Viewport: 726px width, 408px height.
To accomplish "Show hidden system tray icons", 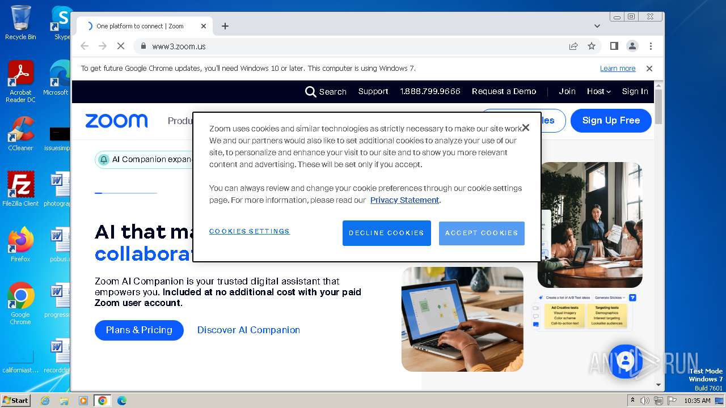I will tap(632, 401).
